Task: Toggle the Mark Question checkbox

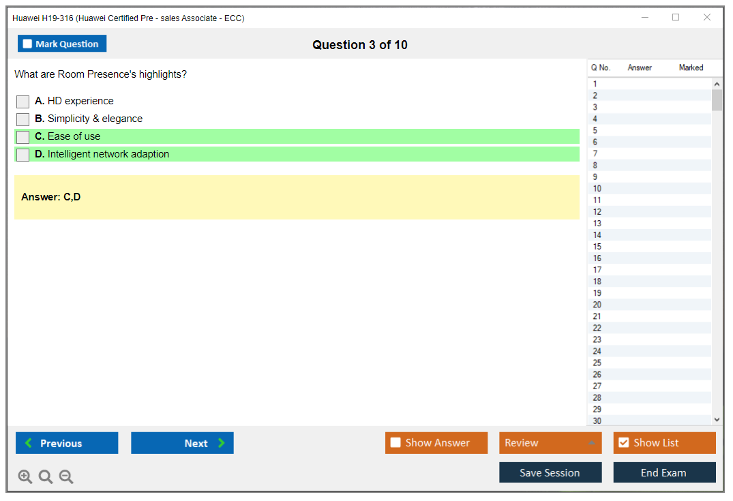Action: 28,44
